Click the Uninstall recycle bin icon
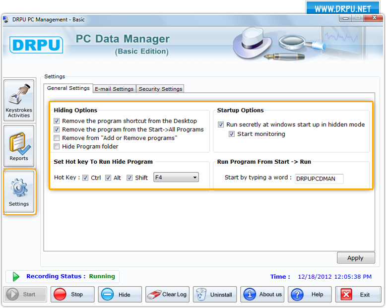 pyautogui.click(x=201, y=294)
